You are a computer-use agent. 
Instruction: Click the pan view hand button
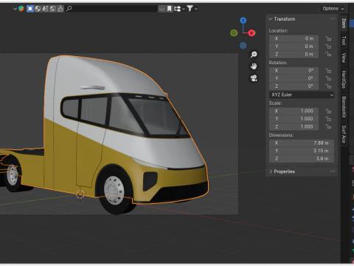254,66
